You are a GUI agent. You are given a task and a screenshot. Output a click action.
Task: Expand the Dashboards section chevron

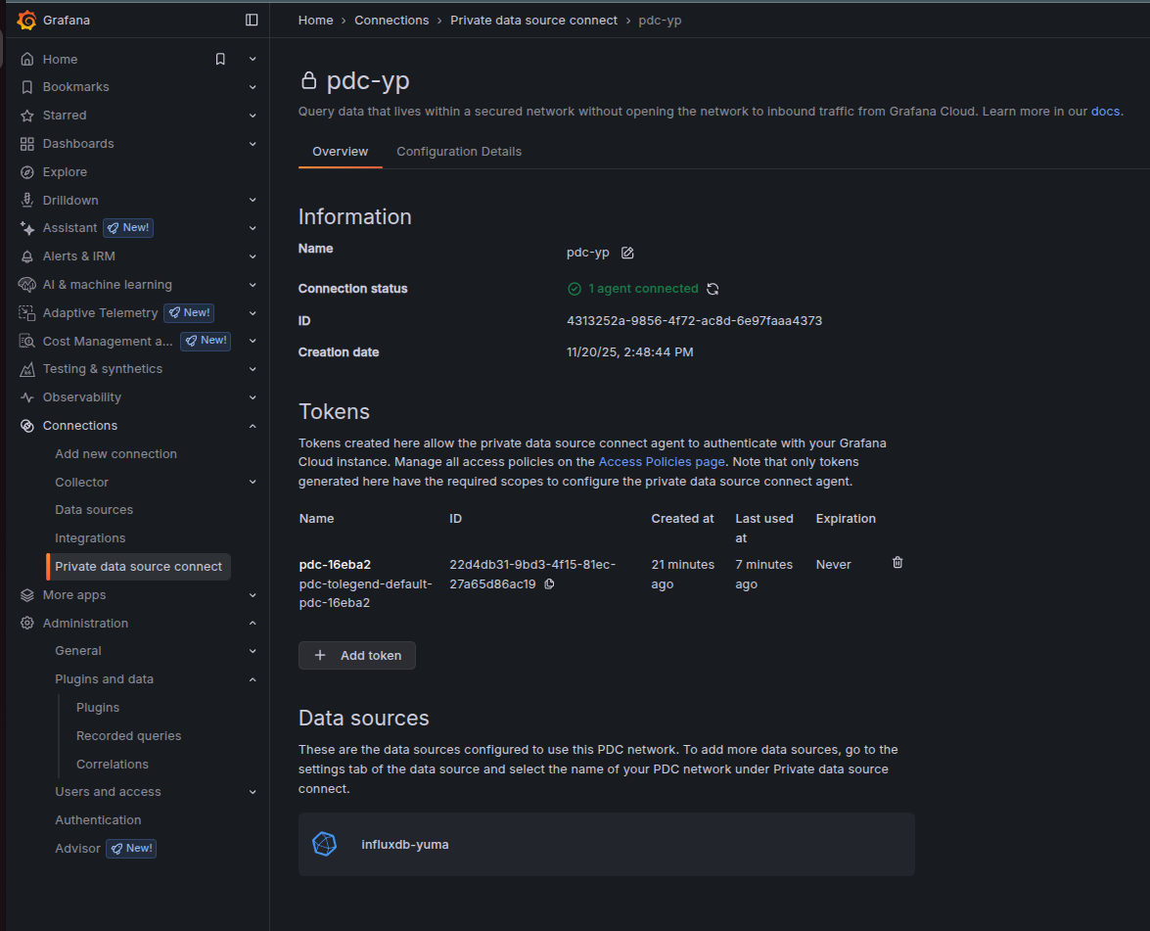253,143
